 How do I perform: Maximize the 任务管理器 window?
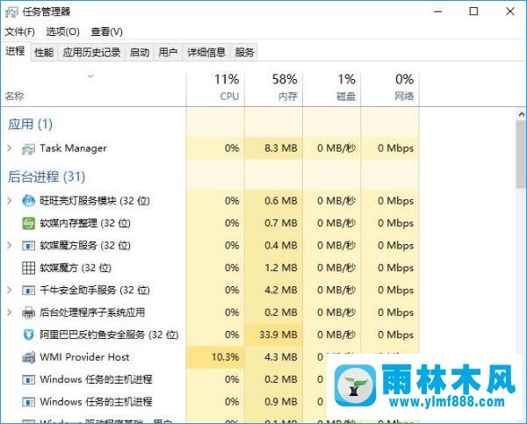tap(473, 11)
